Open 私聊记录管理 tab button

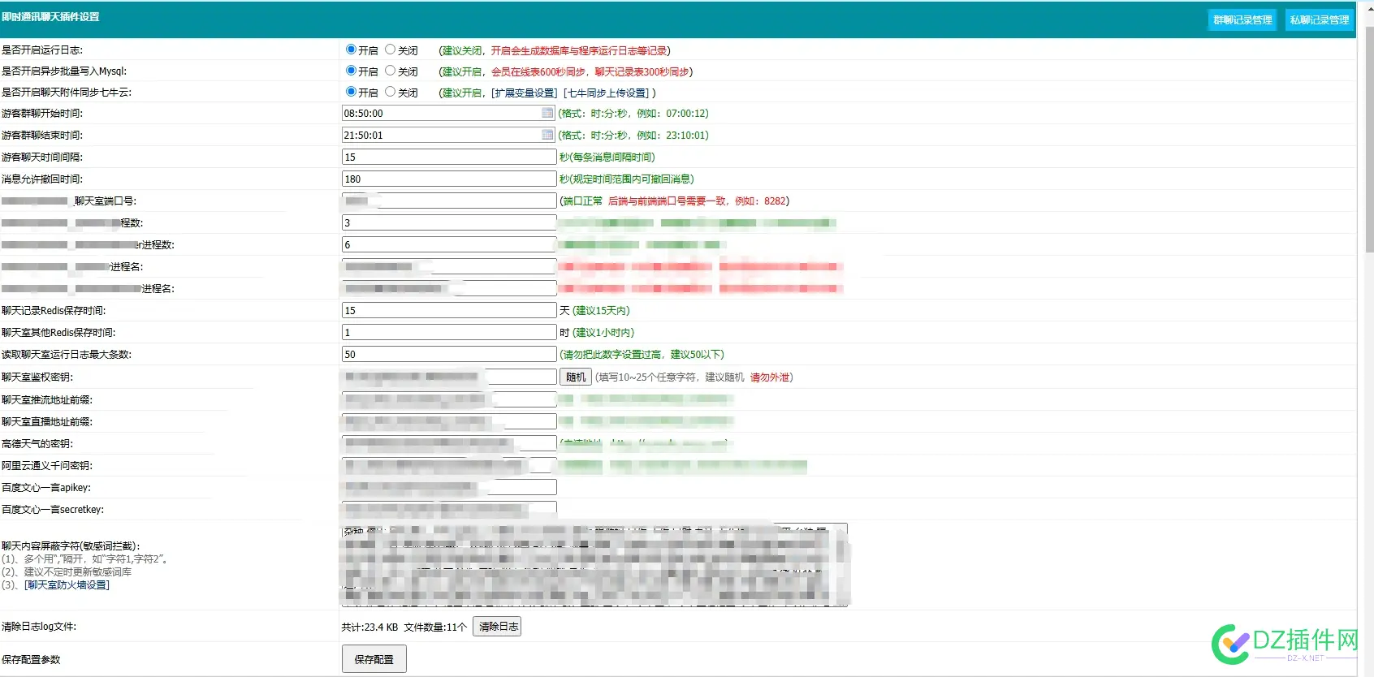click(1319, 20)
